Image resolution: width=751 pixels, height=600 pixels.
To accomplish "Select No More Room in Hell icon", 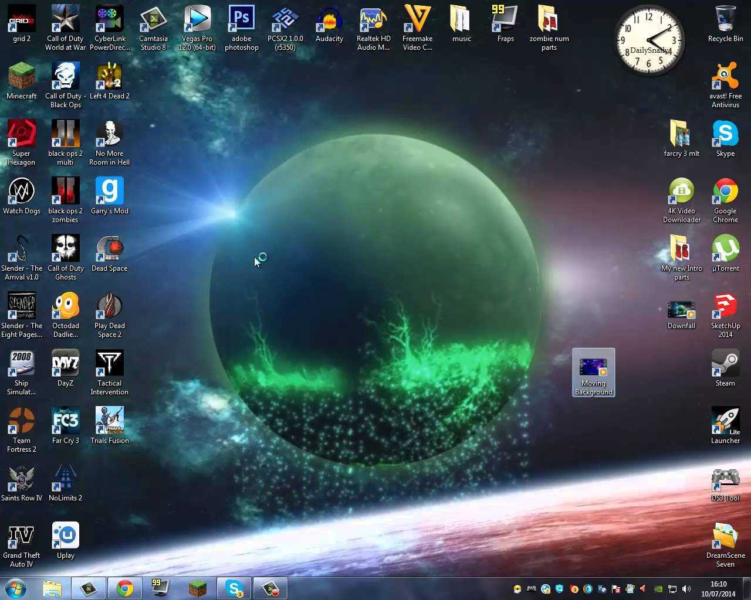I will pyautogui.click(x=110, y=143).
